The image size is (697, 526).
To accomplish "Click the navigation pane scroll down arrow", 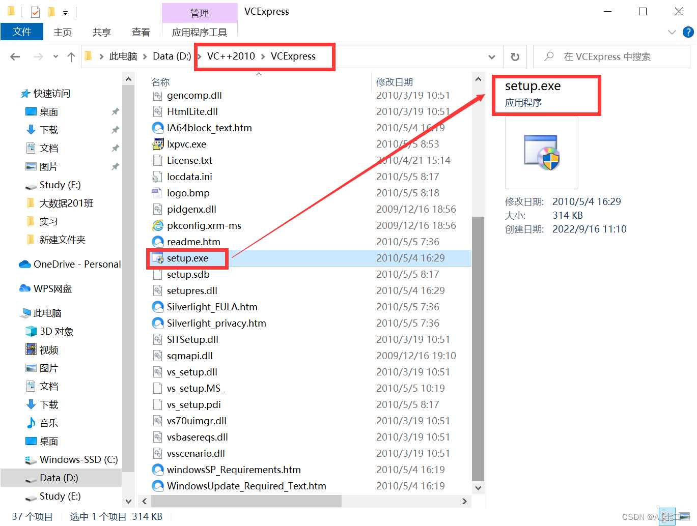I will coord(128,501).
